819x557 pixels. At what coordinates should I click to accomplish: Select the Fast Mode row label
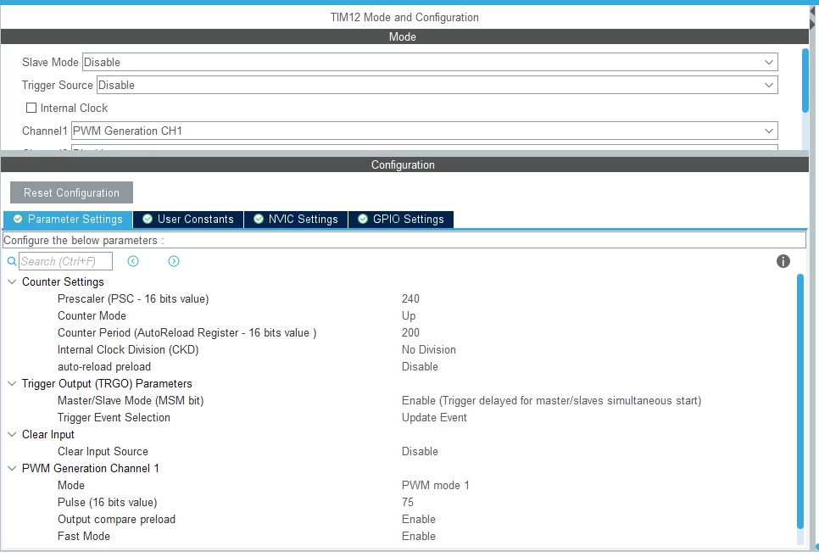click(84, 536)
